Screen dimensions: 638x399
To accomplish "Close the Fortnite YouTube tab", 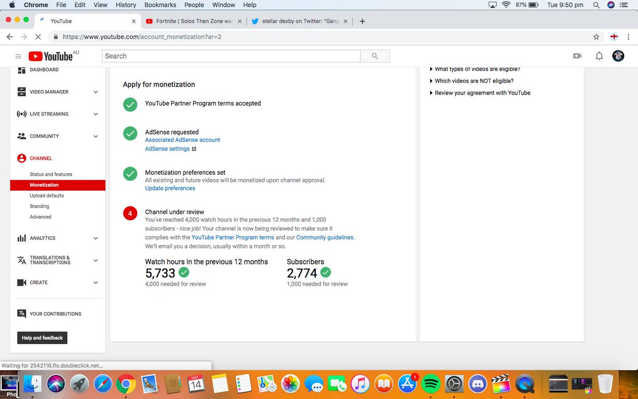I will click(x=239, y=21).
